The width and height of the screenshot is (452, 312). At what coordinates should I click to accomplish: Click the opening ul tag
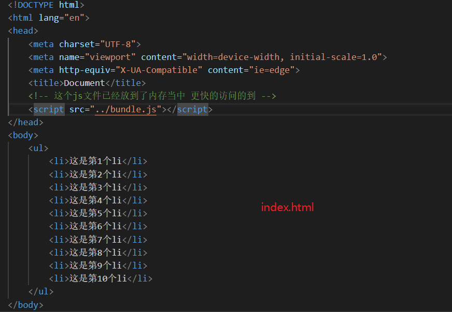point(38,148)
